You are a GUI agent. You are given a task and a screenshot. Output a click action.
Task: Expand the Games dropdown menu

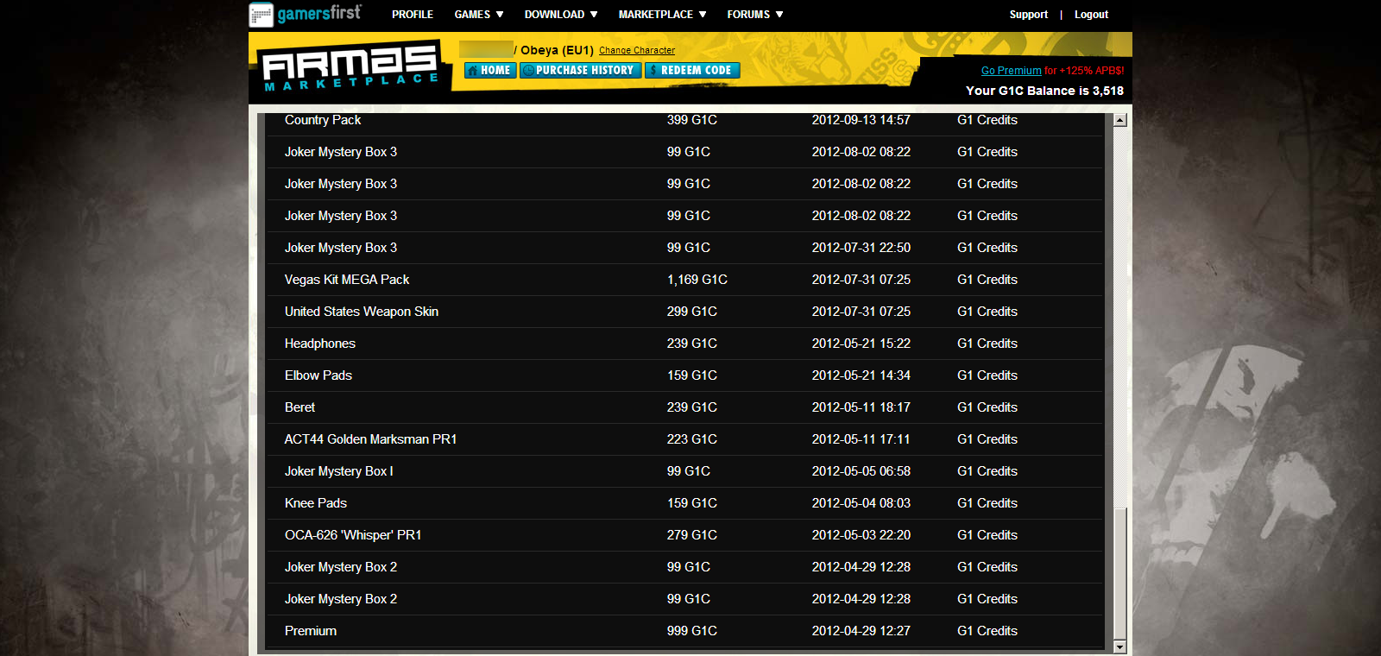478,15
